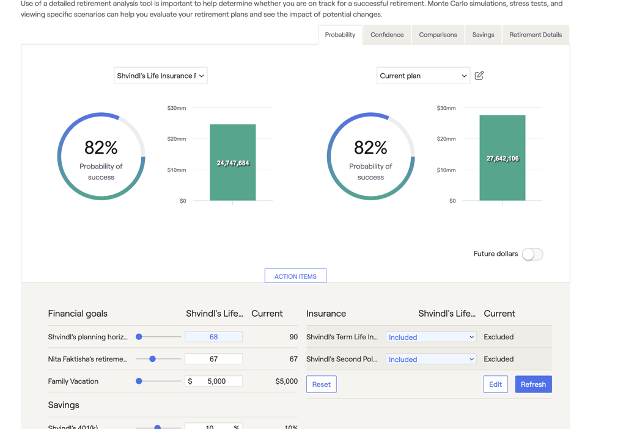Screen dimensions: 626x429
Task: Click Nita Faktisha's retirement age slider handle
Action: [153, 359]
